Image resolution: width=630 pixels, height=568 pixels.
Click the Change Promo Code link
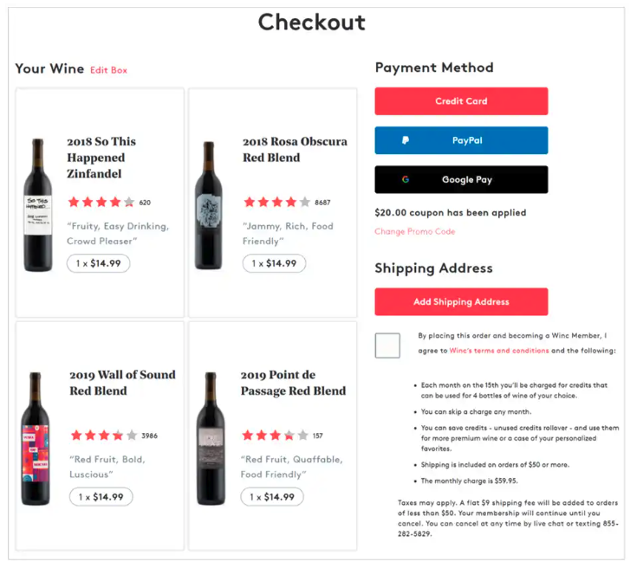(414, 232)
